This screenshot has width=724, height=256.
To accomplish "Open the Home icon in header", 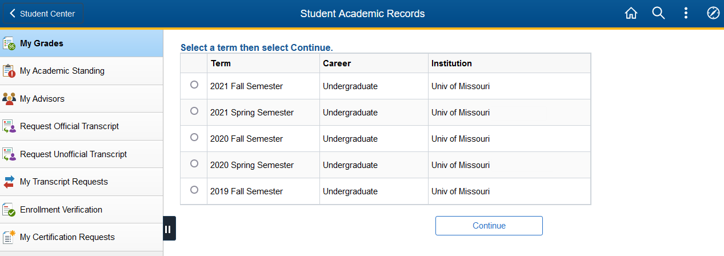I will [x=631, y=13].
